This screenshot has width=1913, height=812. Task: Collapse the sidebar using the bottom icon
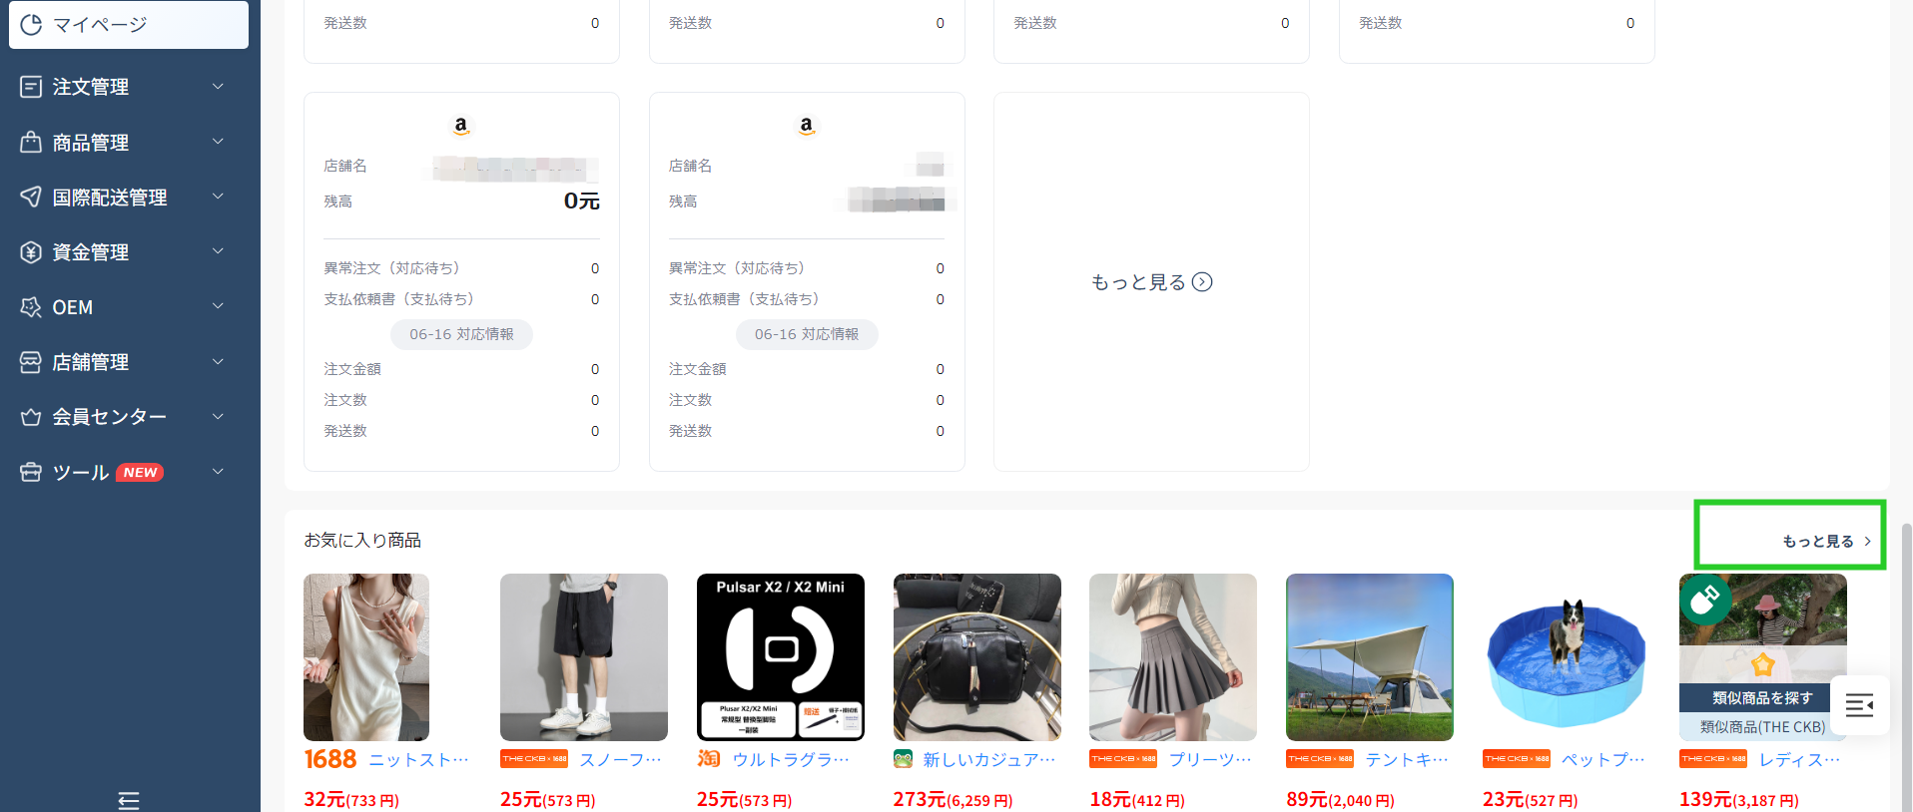click(129, 800)
